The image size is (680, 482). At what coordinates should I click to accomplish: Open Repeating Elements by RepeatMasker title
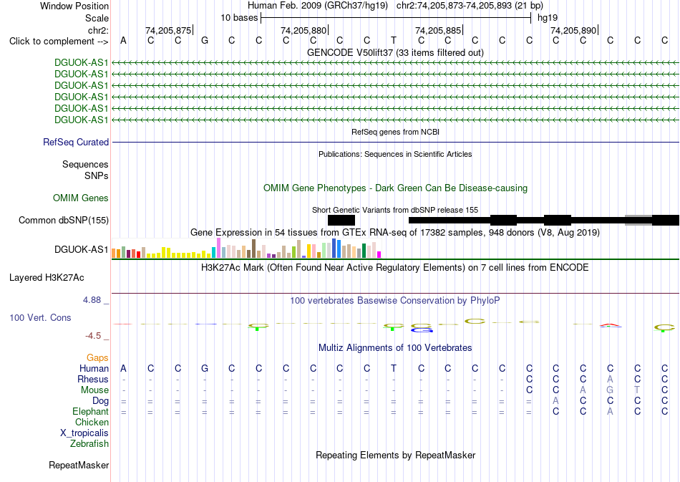395,456
